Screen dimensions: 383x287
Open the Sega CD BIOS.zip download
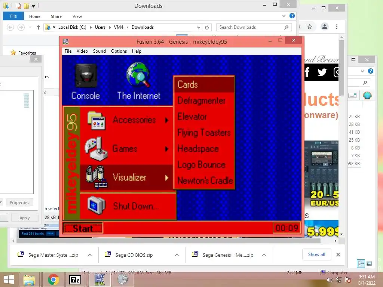(x=134, y=255)
